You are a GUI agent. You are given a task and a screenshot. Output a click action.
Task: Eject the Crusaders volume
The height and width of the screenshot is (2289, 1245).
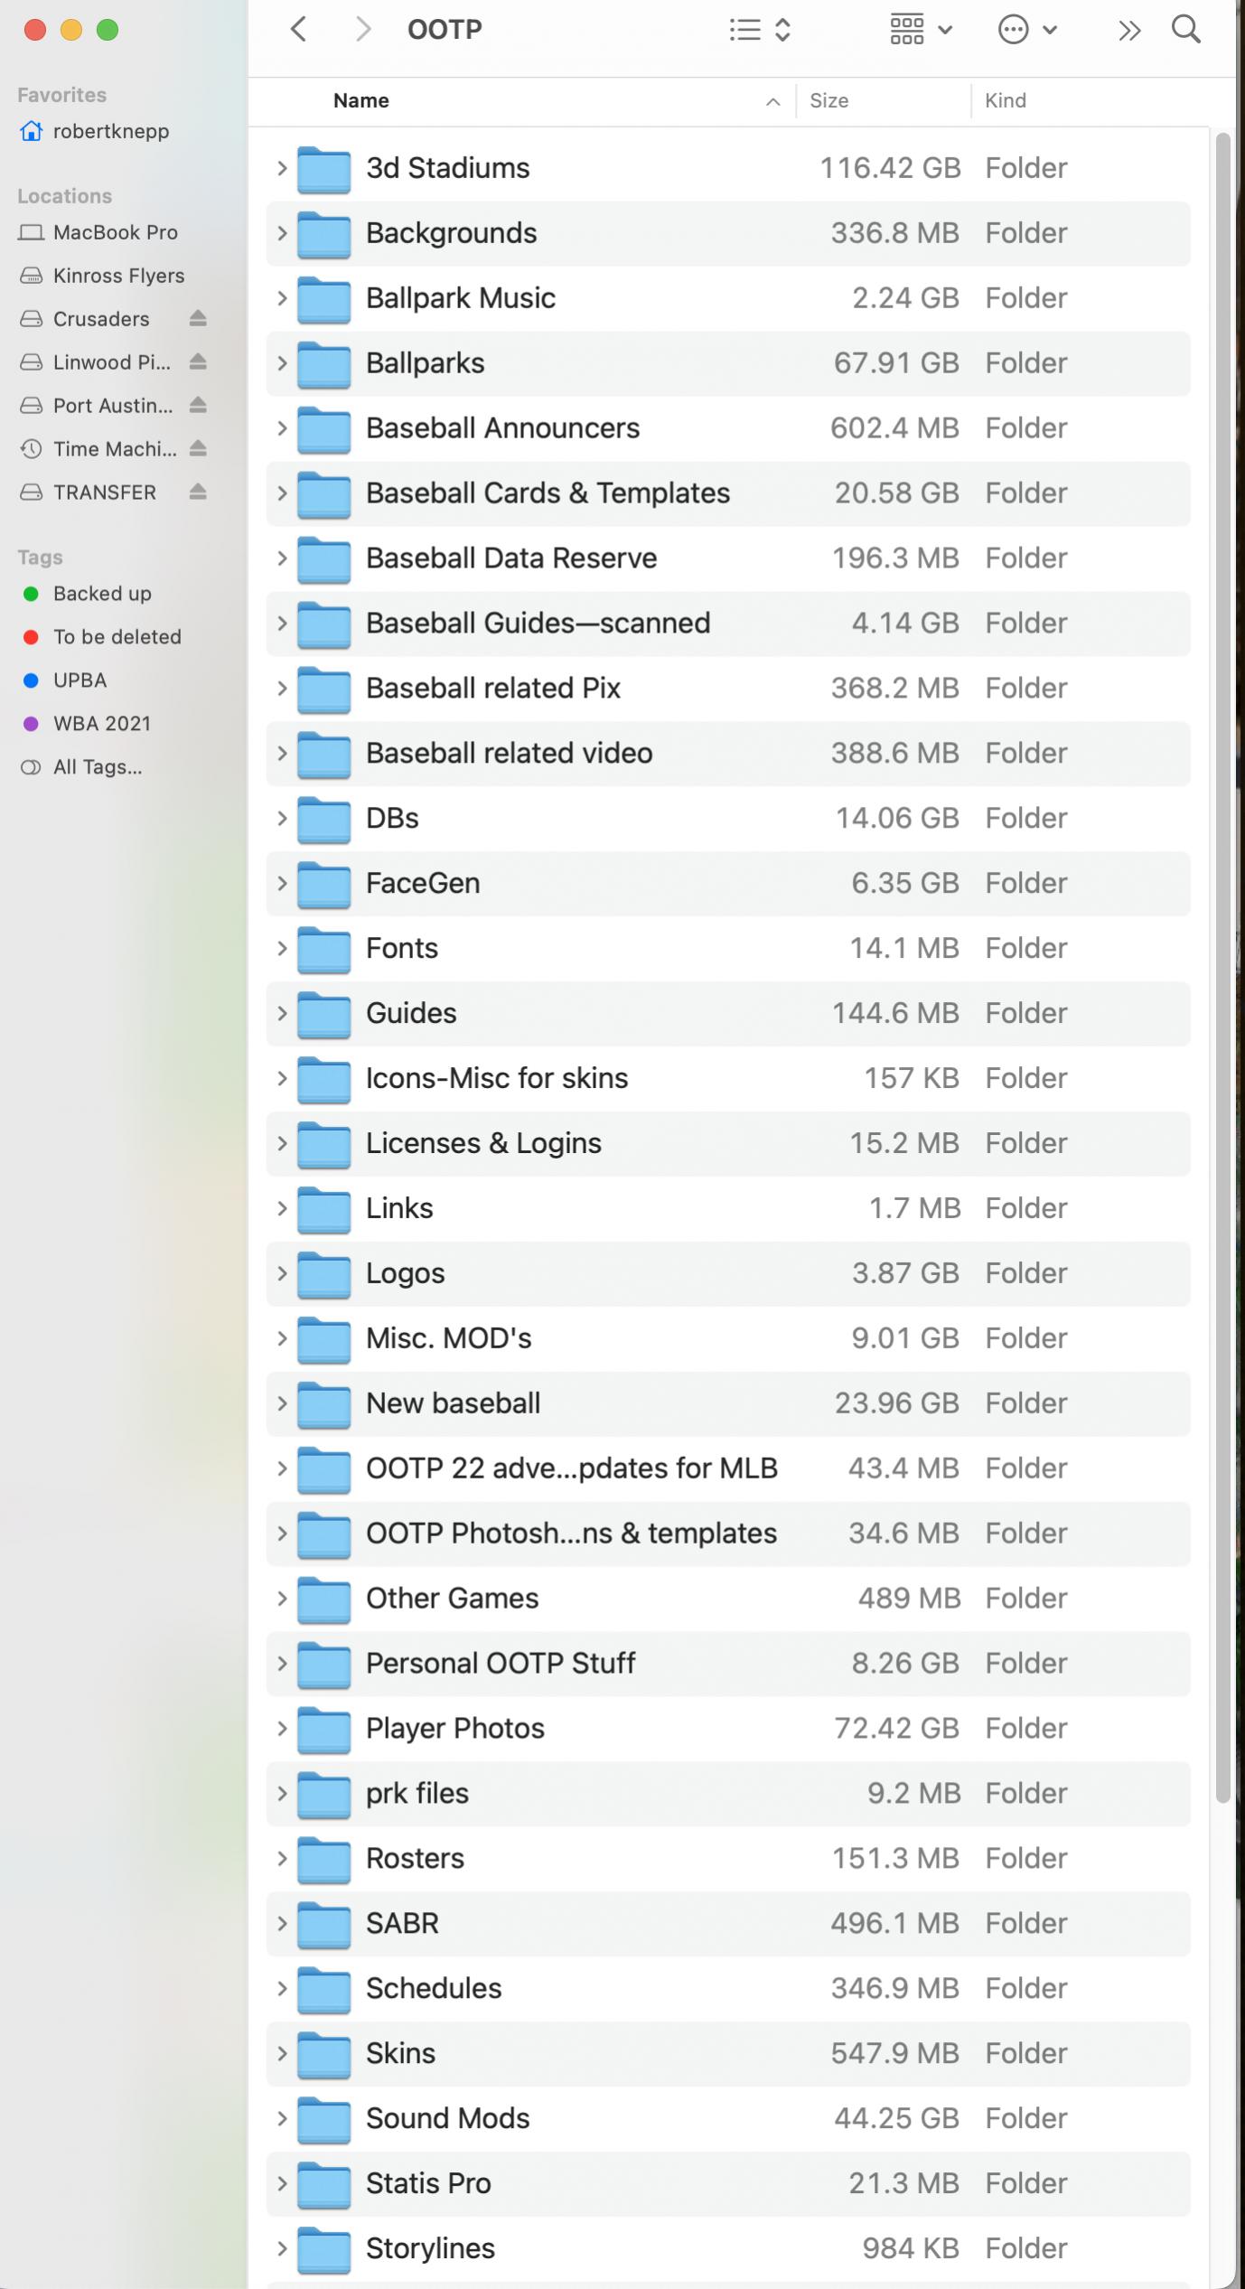198,319
